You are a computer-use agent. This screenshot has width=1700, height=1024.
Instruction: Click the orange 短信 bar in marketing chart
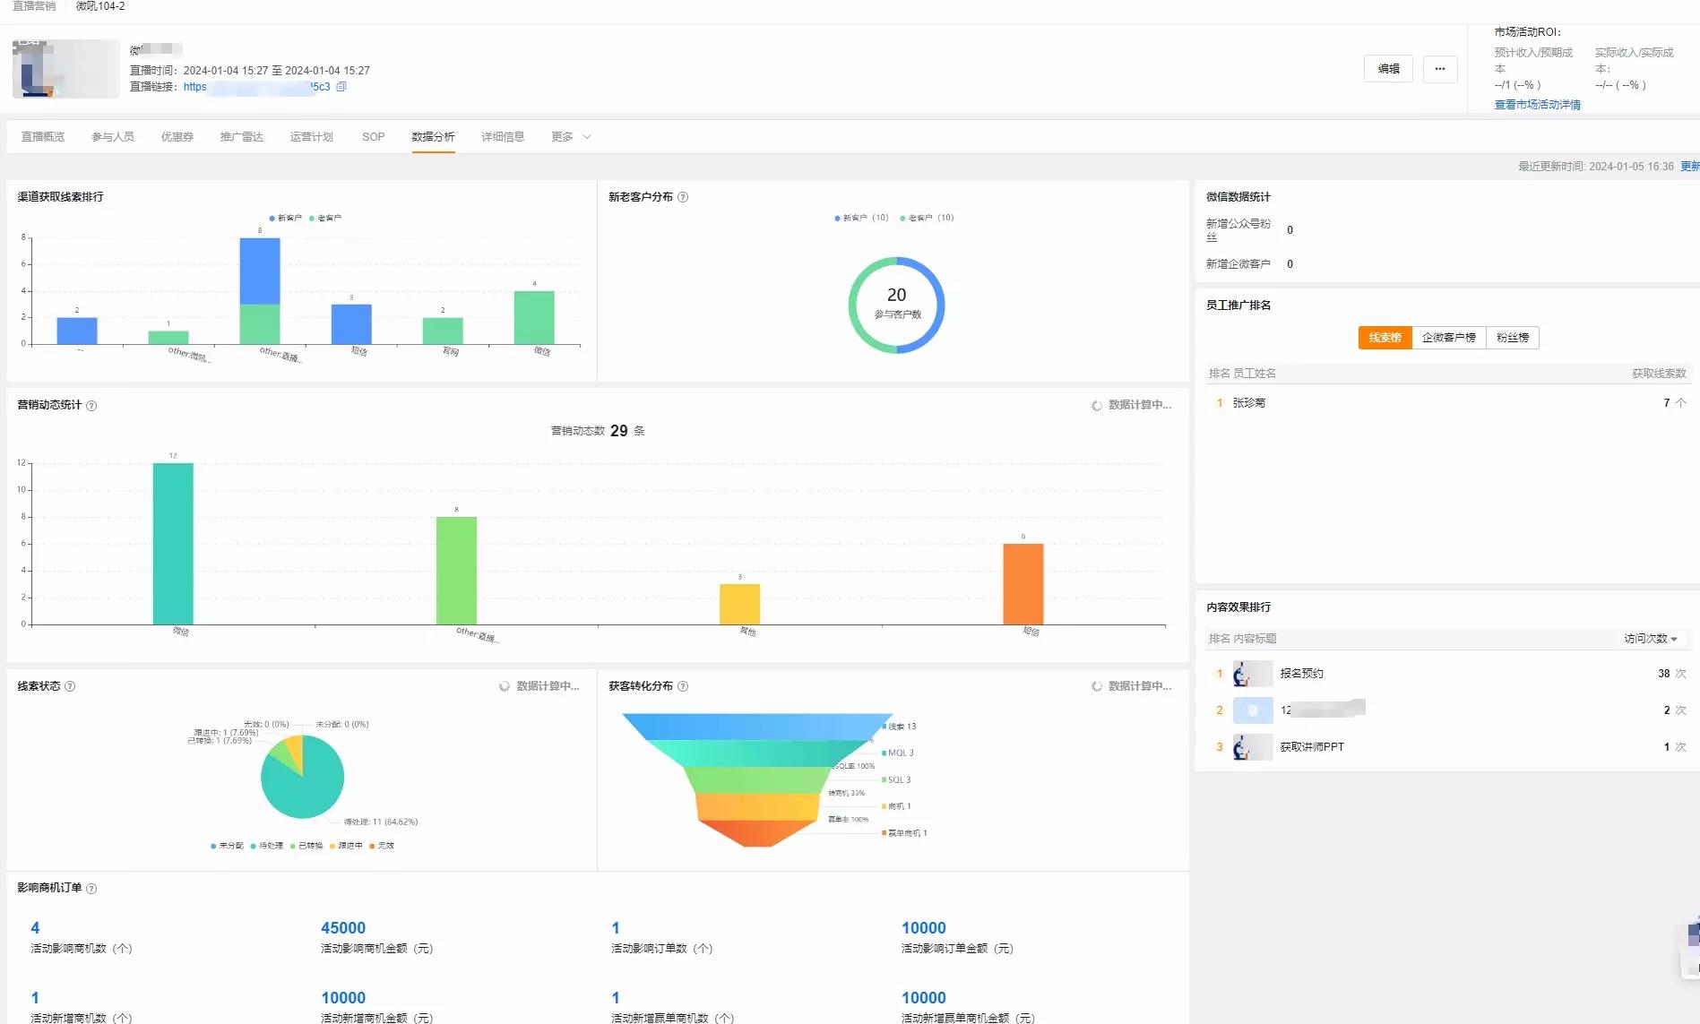click(1023, 584)
